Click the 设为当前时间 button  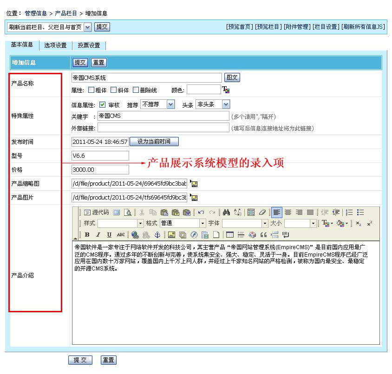[x=154, y=142]
